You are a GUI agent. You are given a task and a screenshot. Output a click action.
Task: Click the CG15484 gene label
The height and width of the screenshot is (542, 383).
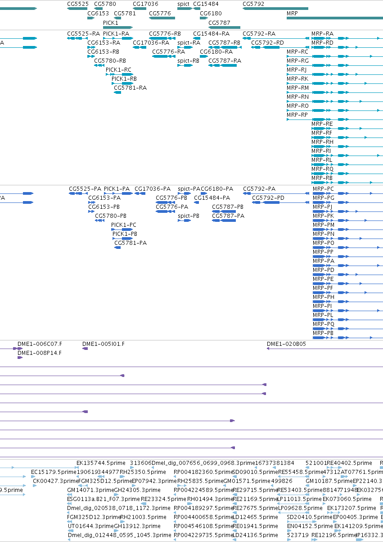pyautogui.click(x=206, y=4)
